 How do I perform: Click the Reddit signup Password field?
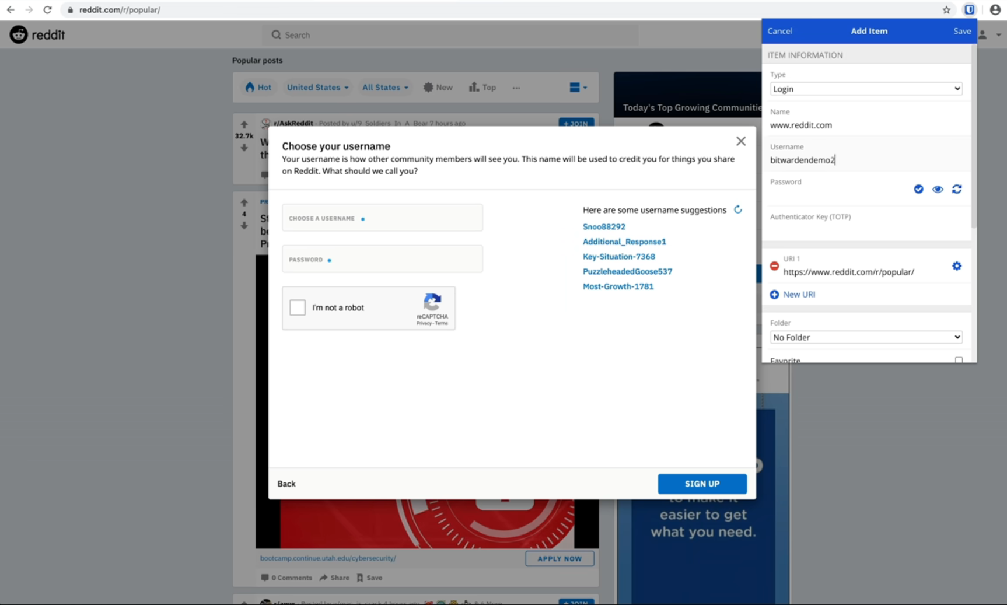coord(382,259)
